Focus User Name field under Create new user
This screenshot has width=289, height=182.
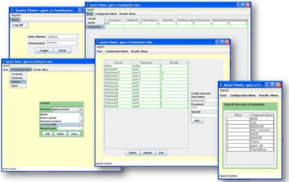(204, 101)
